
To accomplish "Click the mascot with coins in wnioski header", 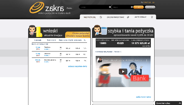I will (35, 31).
